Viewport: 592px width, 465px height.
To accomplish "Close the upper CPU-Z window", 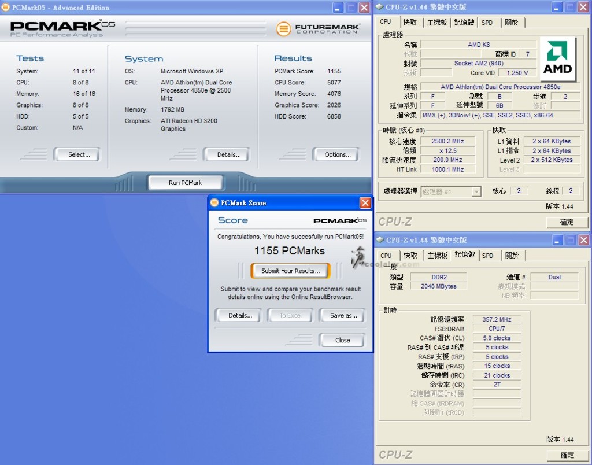I will pyautogui.click(x=583, y=7).
